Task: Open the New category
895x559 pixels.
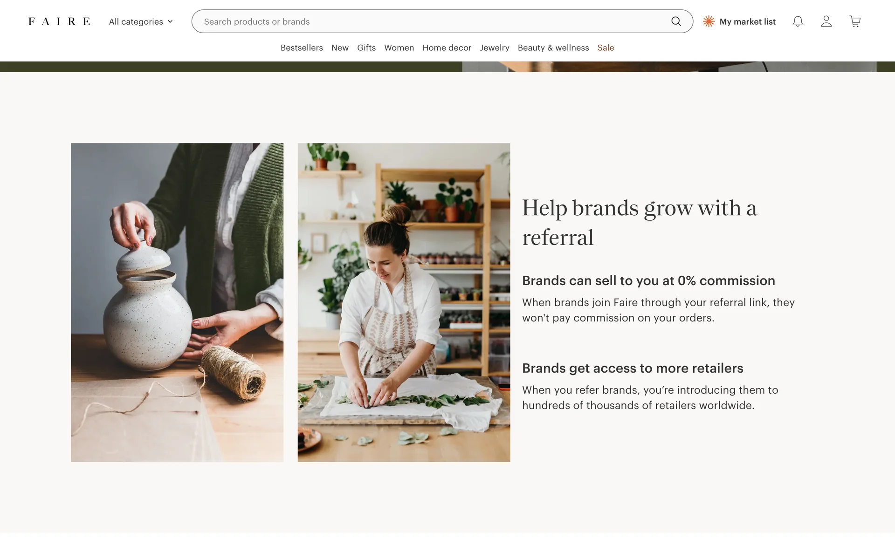Action: click(340, 48)
